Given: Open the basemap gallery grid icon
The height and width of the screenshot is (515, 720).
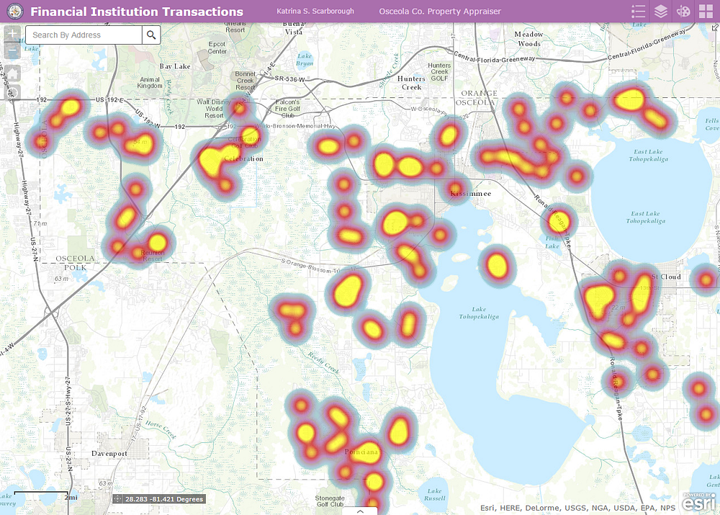Looking at the screenshot, I should coord(706,11).
